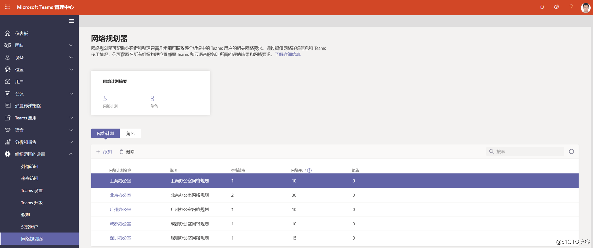
Task: Click the 说明 column header
Action: tap(174, 170)
